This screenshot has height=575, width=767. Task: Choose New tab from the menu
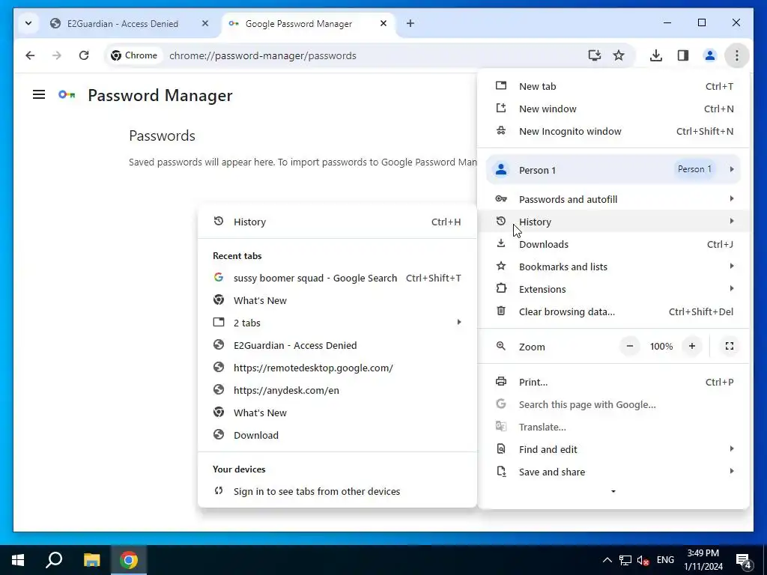point(614,86)
